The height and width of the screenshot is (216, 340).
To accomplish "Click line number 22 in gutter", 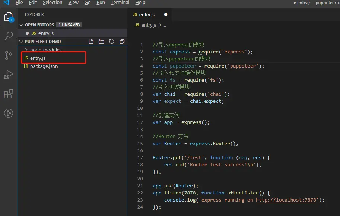I will tap(140, 193).
